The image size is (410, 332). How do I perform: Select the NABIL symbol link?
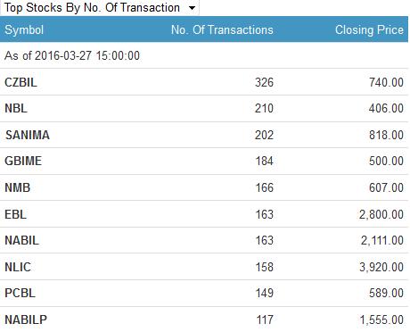click(x=21, y=240)
